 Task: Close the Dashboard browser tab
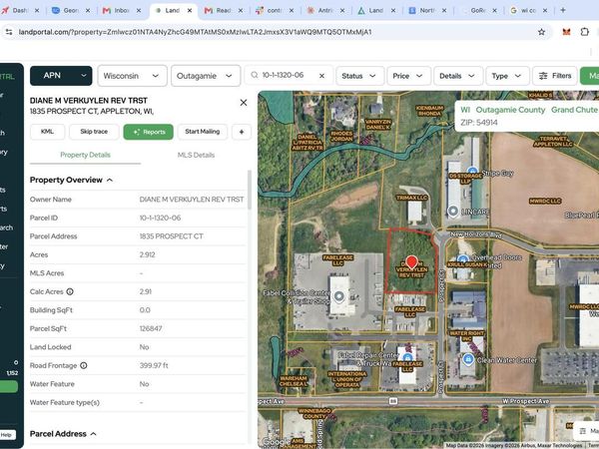[x=37, y=10]
